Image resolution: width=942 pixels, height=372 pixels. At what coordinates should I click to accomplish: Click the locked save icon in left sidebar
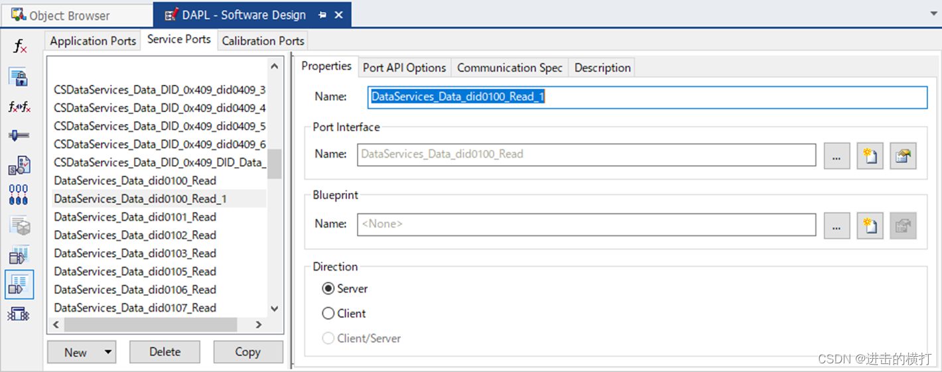click(19, 77)
